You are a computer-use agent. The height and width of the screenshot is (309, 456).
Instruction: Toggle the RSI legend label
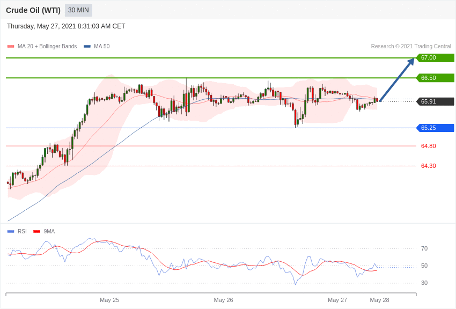click(22, 232)
